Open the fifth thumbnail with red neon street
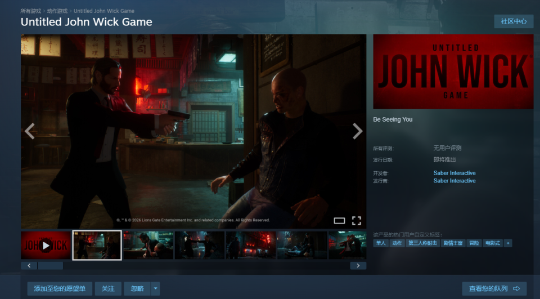This screenshot has height=299, width=540. (251, 245)
